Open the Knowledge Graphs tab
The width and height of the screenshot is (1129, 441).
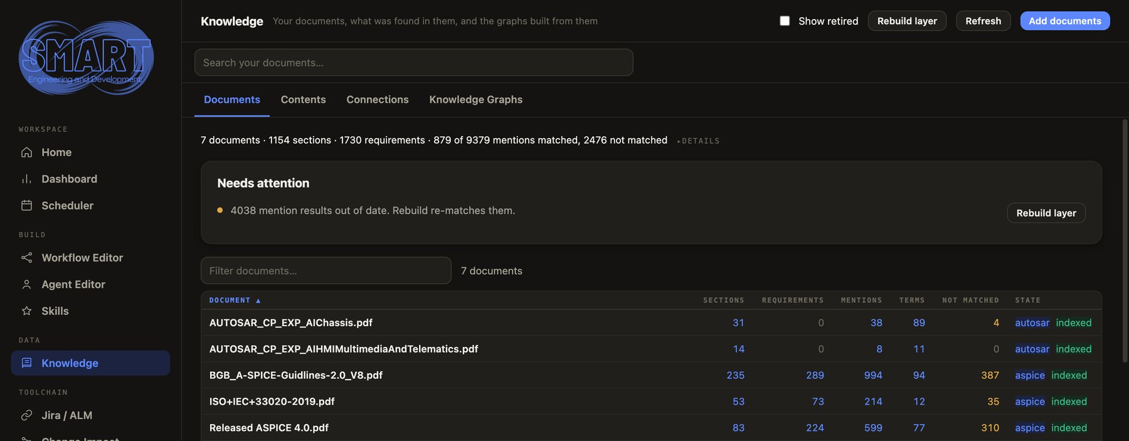click(x=475, y=100)
